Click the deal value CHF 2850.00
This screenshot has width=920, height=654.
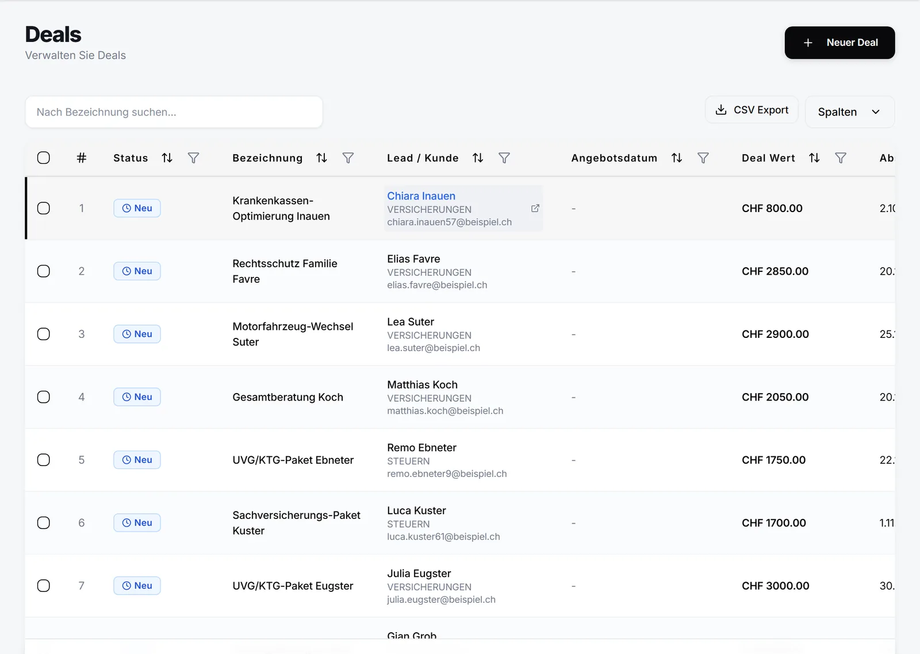(x=775, y=271)
